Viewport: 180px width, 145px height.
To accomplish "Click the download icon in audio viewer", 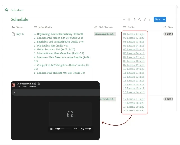I will click(15, 92).
